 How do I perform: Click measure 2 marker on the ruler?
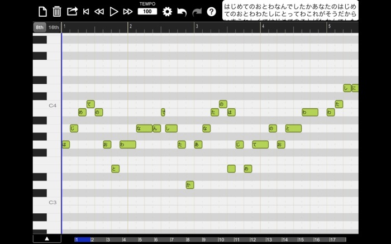(x=130, y=26)
